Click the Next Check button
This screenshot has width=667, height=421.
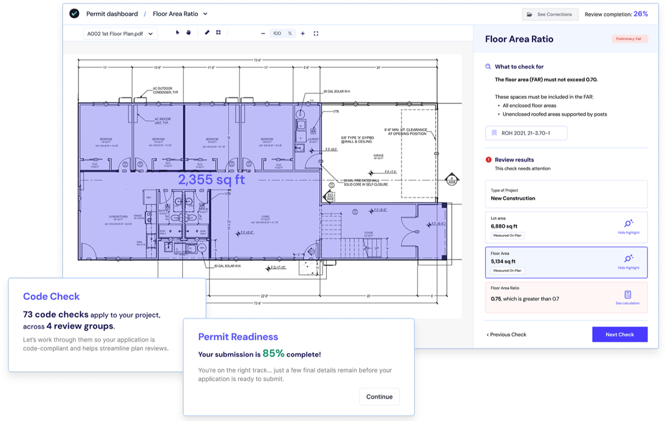coord(620,334)
